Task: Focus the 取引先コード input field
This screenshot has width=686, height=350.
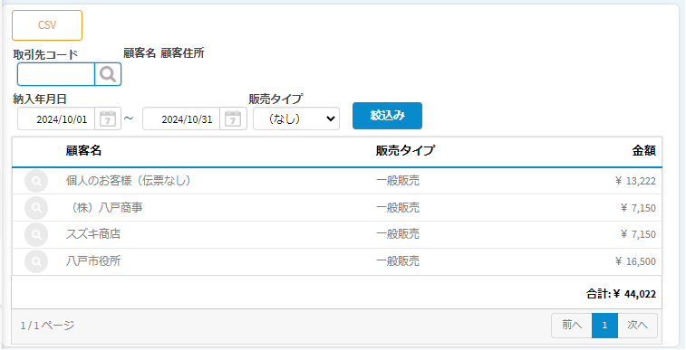Action: point(56,74)
